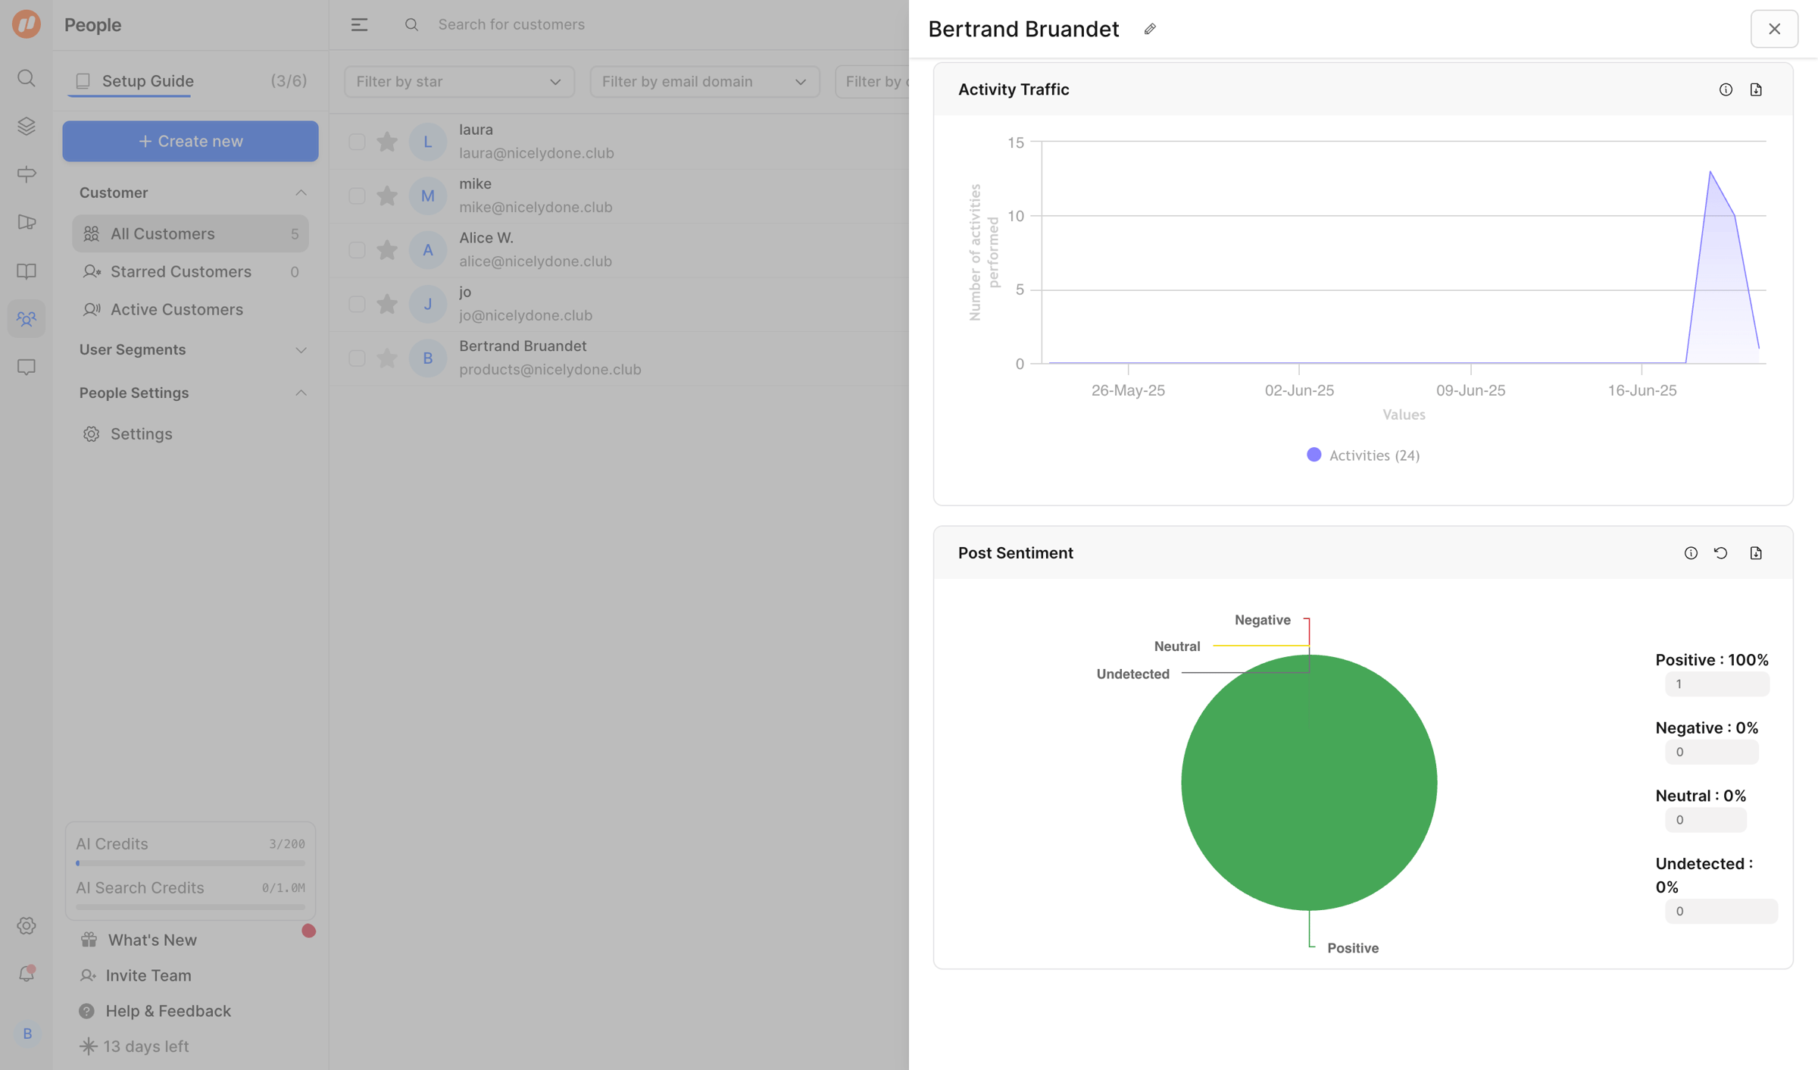Open the People icon in the left rail
1818x1070 pixels.
[x=27, y=319]
